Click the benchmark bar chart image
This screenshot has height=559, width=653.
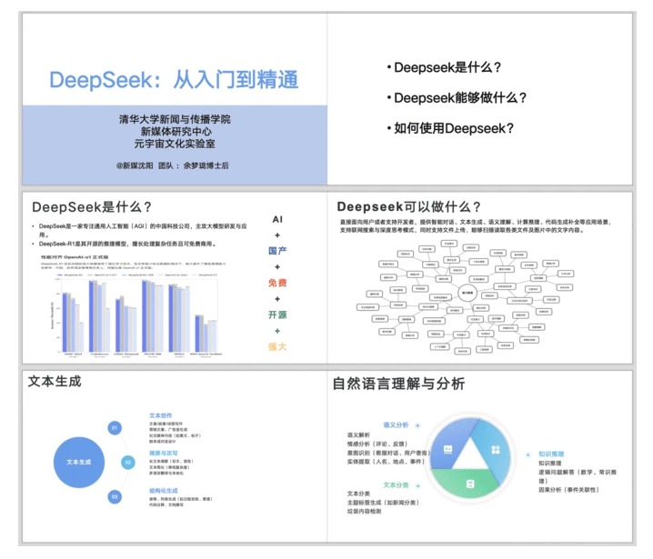136,314
